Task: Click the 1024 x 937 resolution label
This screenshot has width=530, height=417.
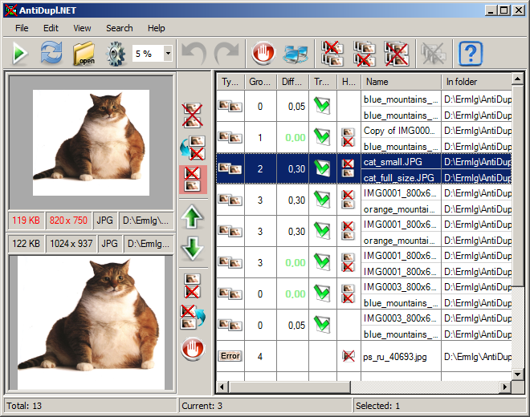Action: [x=71, y=244]
